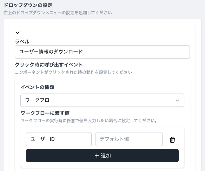Click the ラベル field label
The image size is (205, 171).
(x=22, y=42)
